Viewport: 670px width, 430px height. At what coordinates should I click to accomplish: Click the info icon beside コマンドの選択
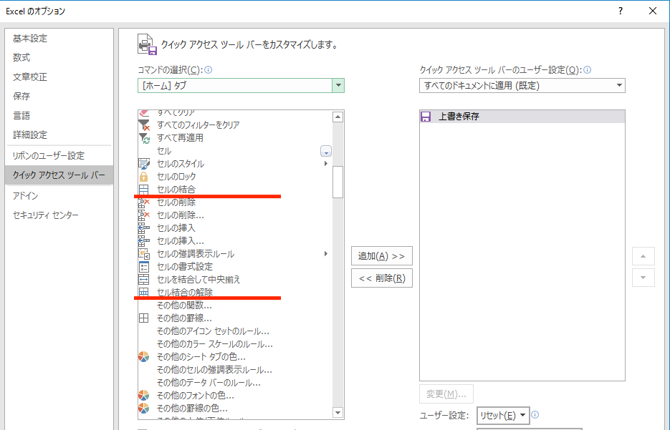click(209, 70)
